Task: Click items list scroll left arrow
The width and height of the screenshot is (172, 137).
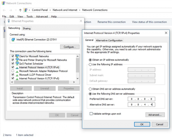Action: tap(12, 82)
